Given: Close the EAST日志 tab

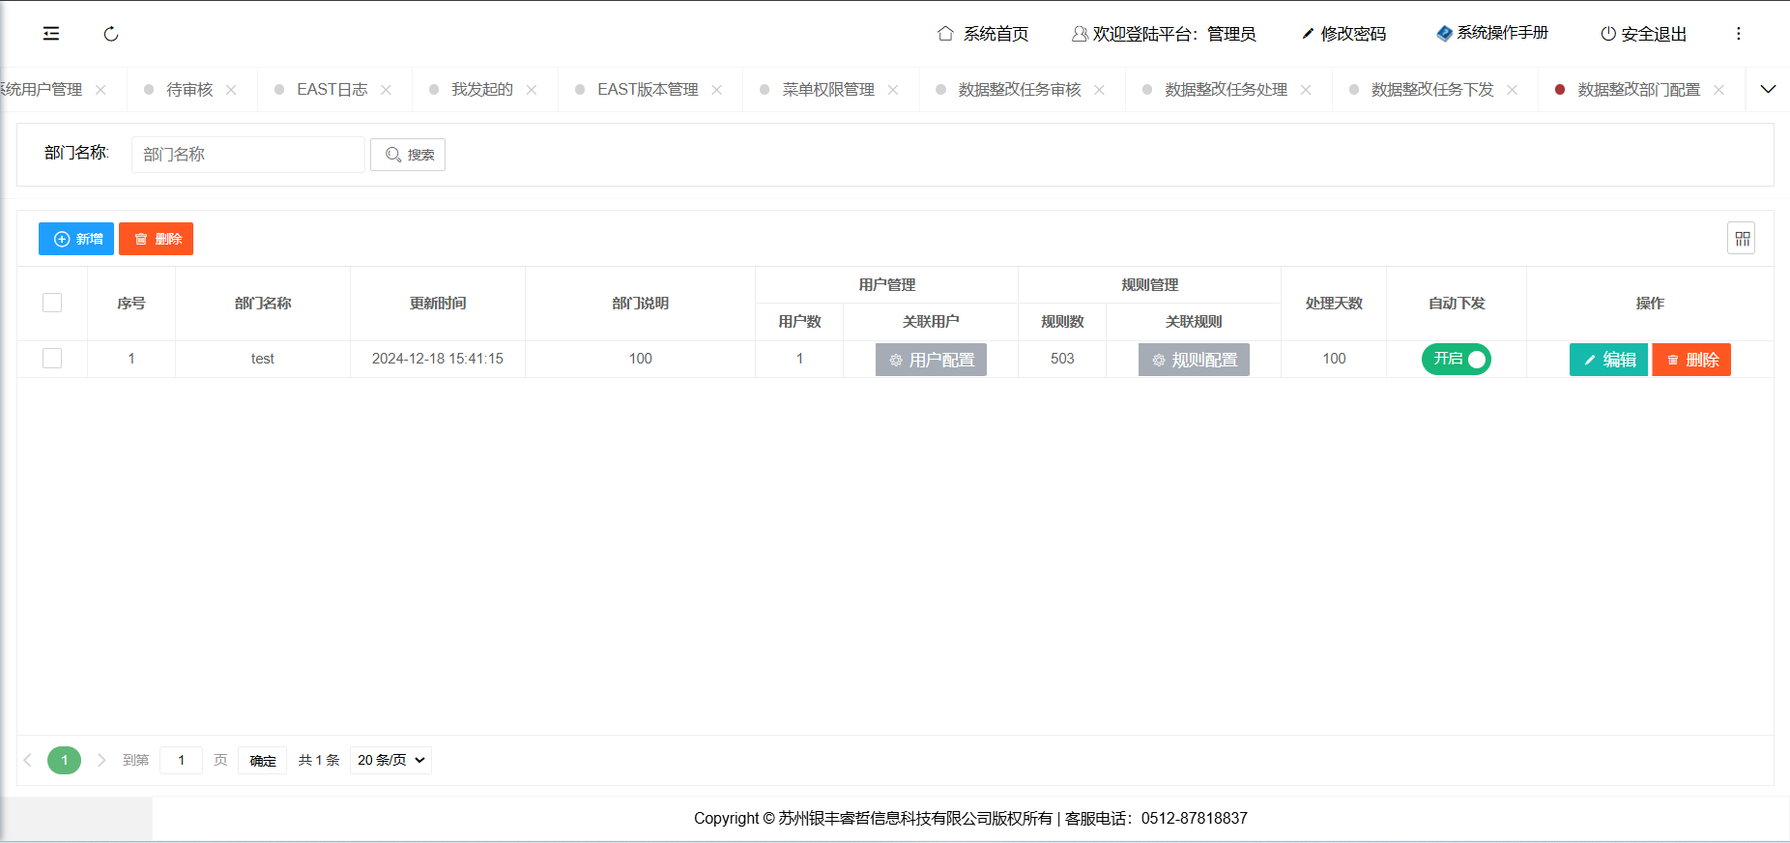Looking at the screenshot, I should pyautogui.click(x=386, y=90).
